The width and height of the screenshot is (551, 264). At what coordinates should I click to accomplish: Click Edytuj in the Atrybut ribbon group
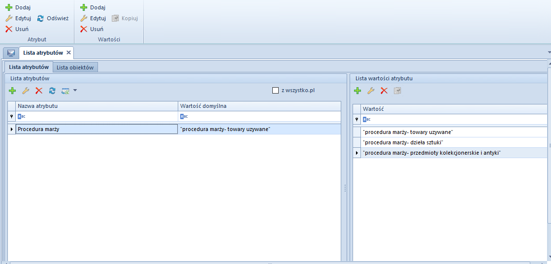coord(18,18)
